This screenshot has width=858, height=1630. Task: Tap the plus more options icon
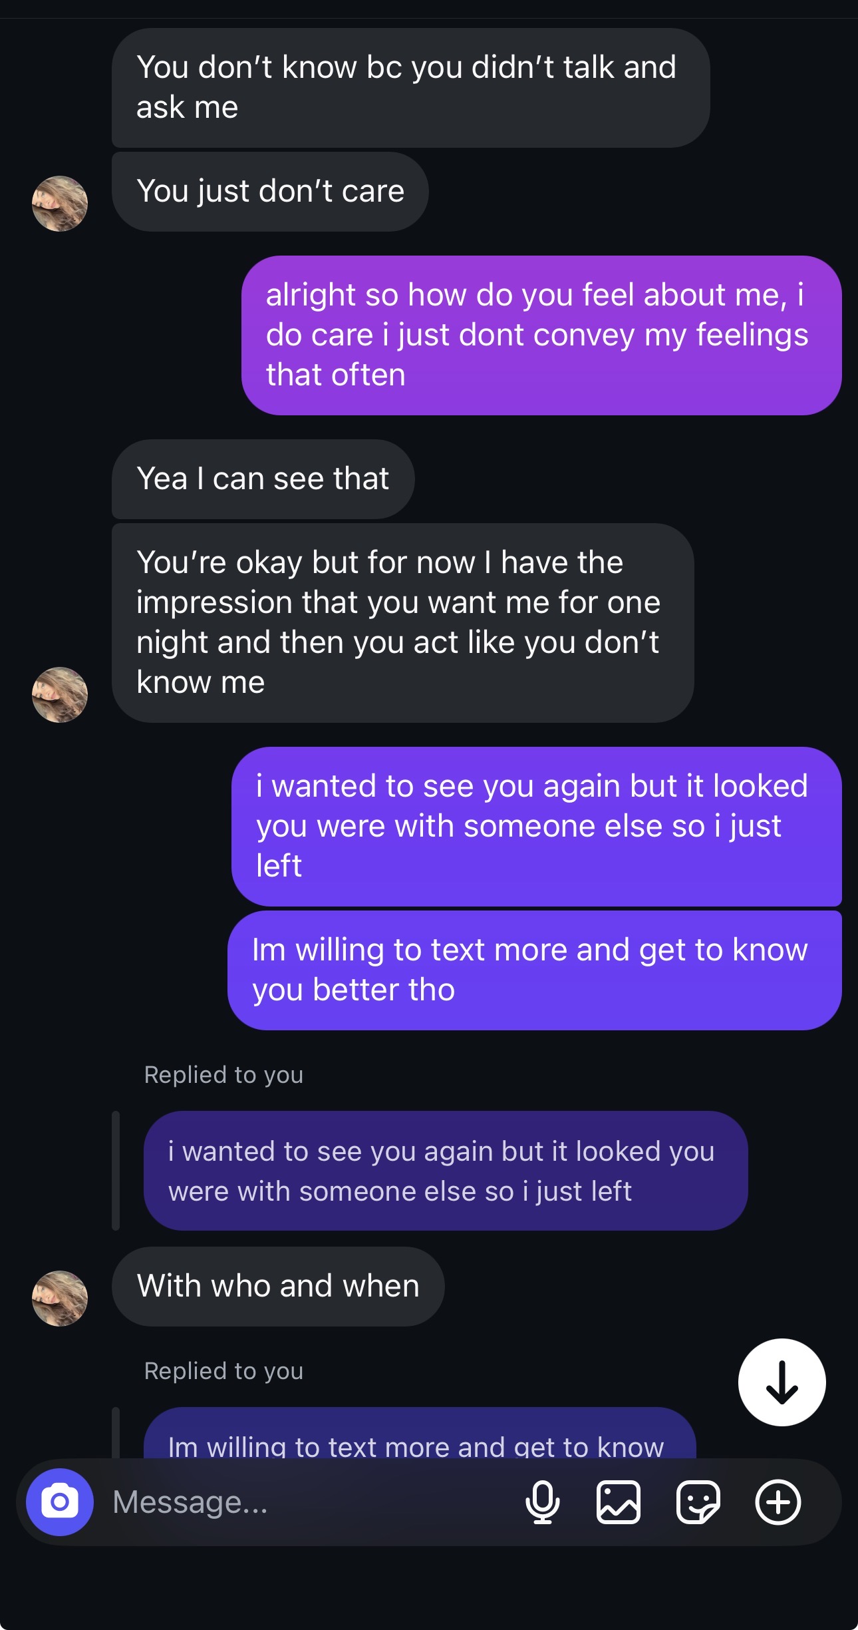tap(778, 1502)
